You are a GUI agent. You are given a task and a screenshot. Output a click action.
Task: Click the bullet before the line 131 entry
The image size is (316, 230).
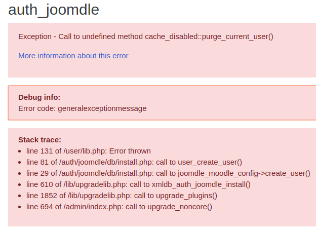point(20,151)
